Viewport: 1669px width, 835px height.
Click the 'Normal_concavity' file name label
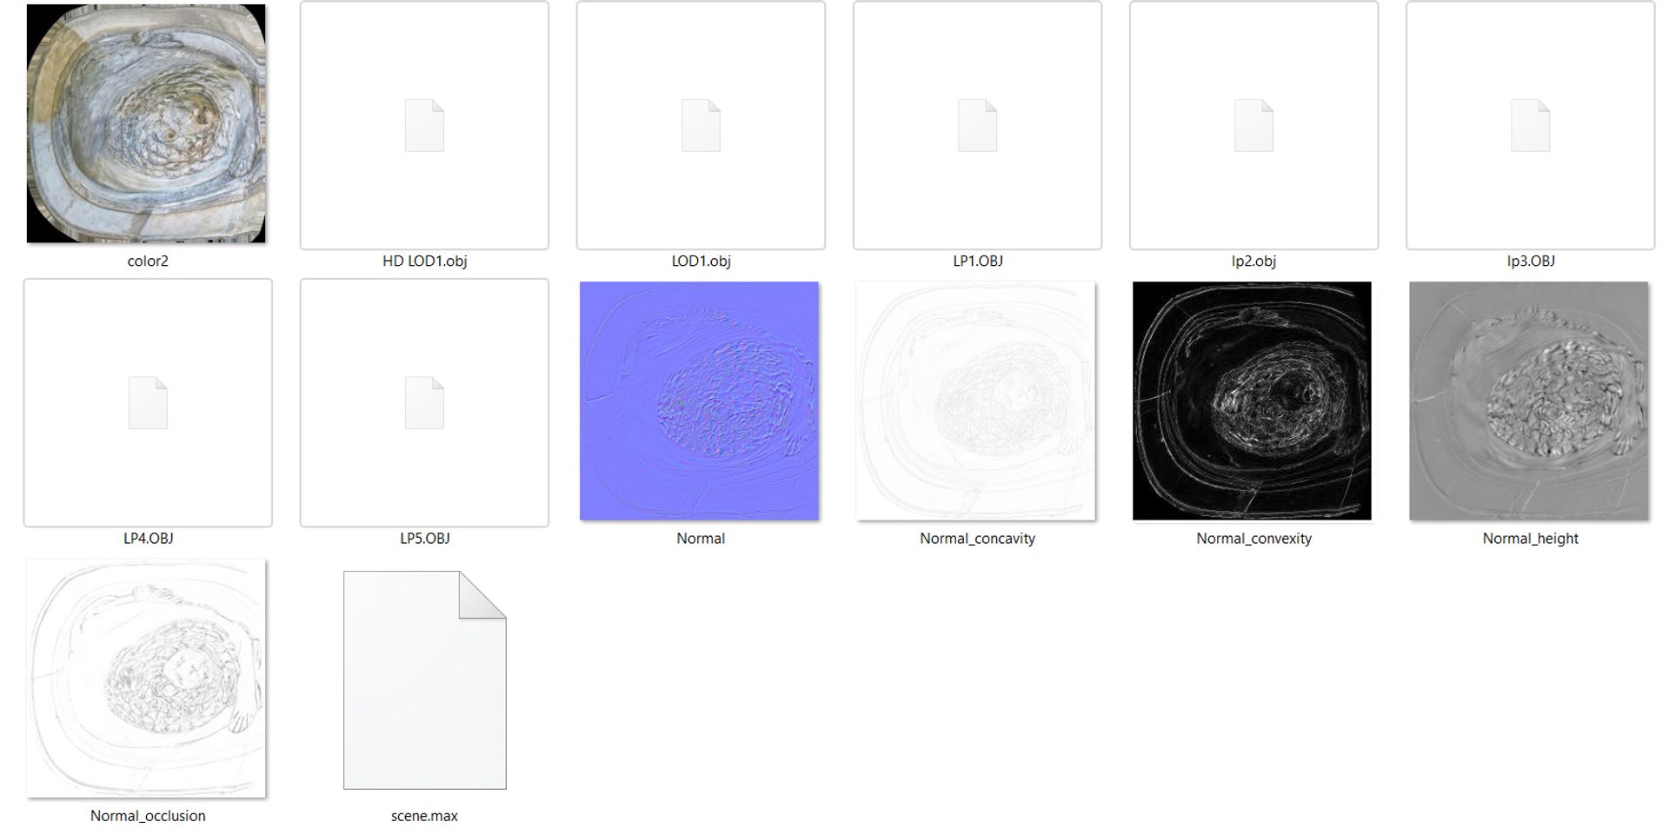click(977, 538)
